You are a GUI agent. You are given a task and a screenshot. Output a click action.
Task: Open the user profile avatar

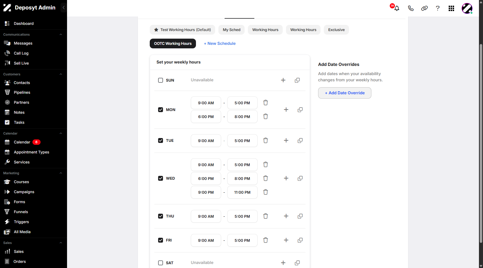[467, 8]
